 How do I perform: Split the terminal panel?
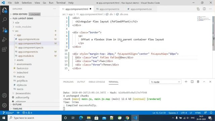pos(192,82)
